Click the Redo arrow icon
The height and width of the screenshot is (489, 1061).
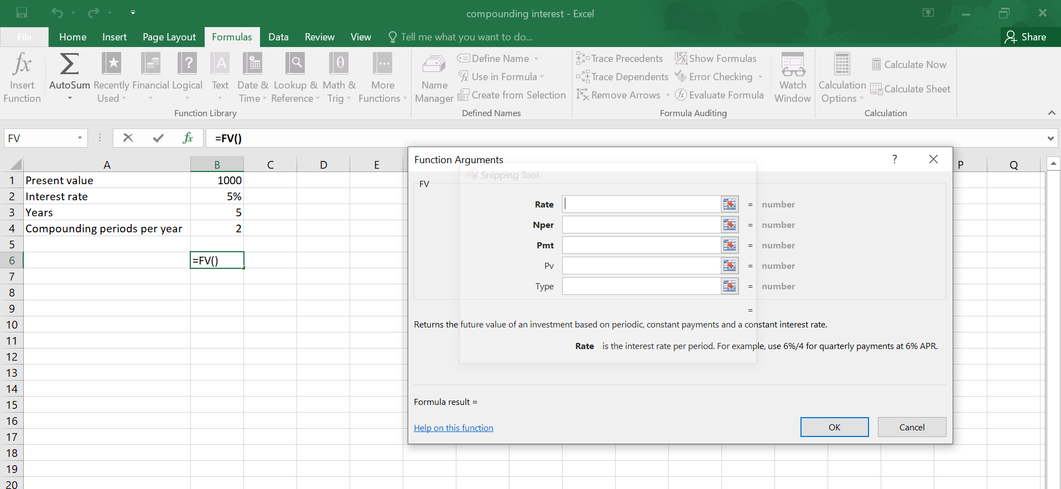[x=93, y=12]
